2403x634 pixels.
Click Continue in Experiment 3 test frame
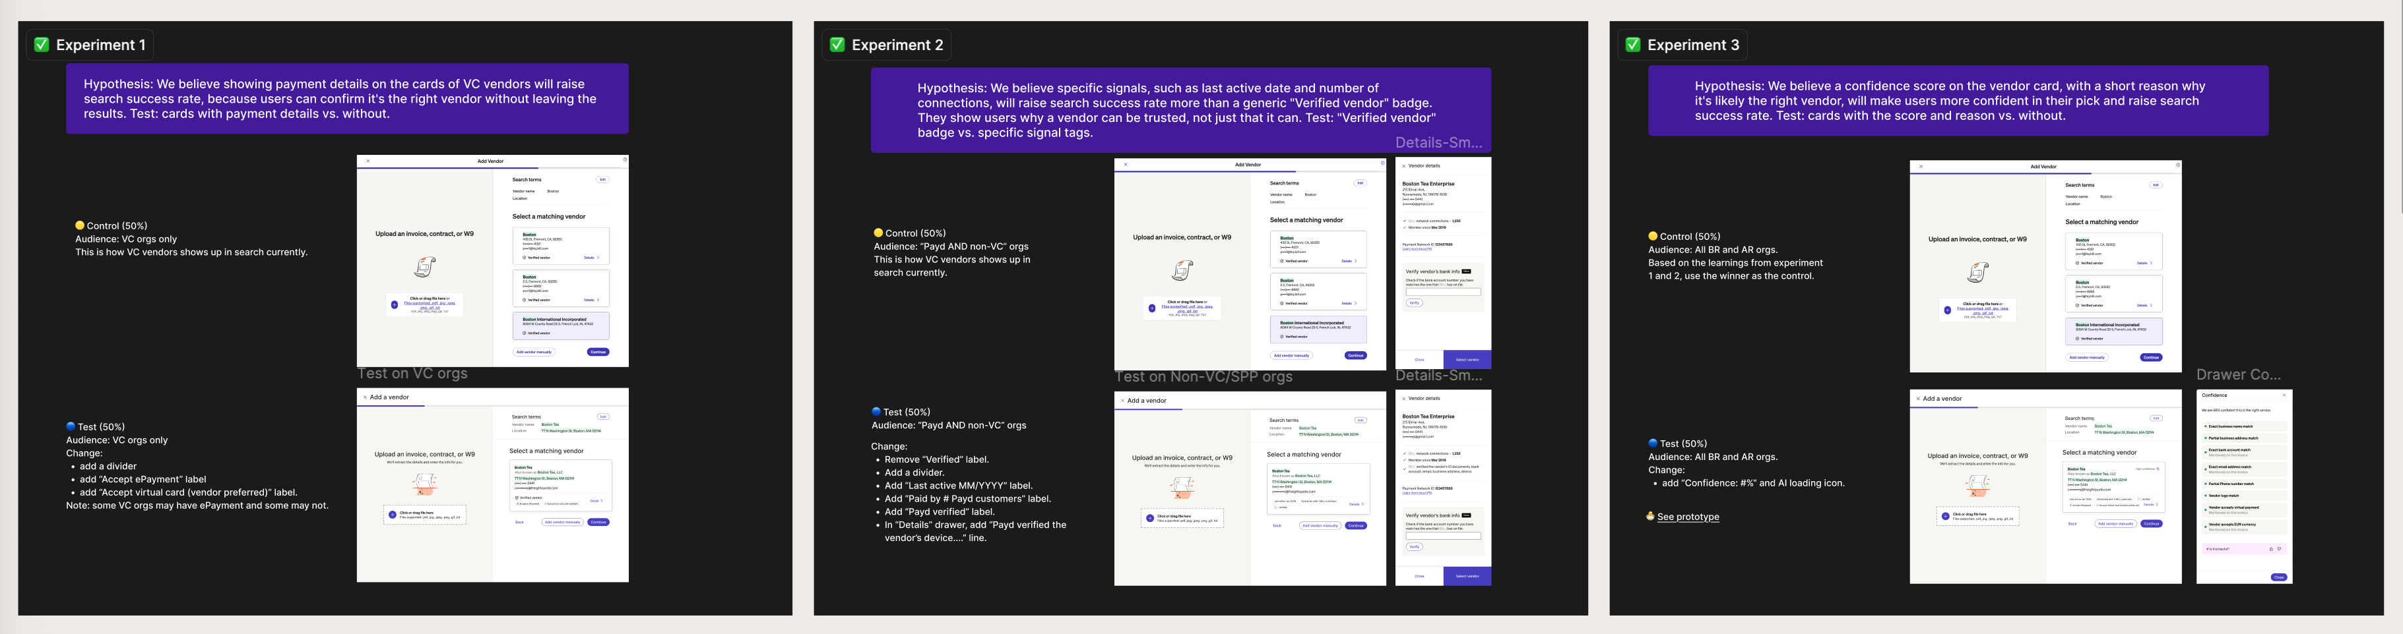tap(2151, 524)
